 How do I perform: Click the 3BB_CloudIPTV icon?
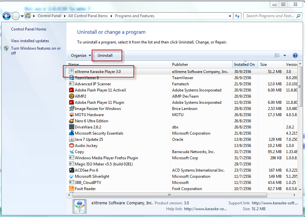[72, 183]
